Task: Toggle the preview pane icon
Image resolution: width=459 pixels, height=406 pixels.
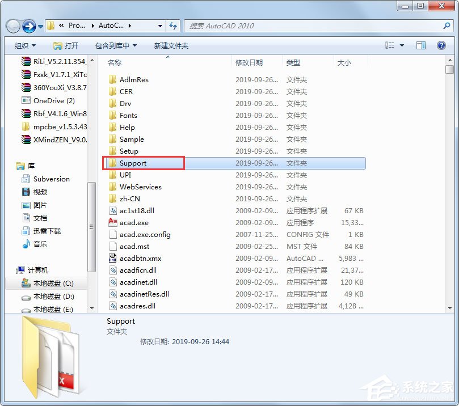Action: 420,45
